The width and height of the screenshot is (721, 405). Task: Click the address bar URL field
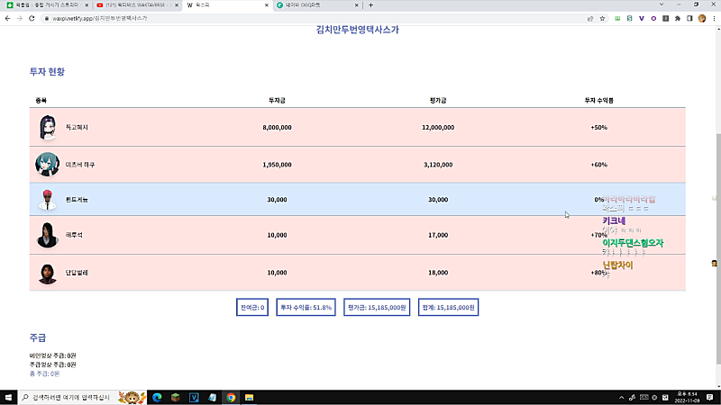tap(313, 18)
